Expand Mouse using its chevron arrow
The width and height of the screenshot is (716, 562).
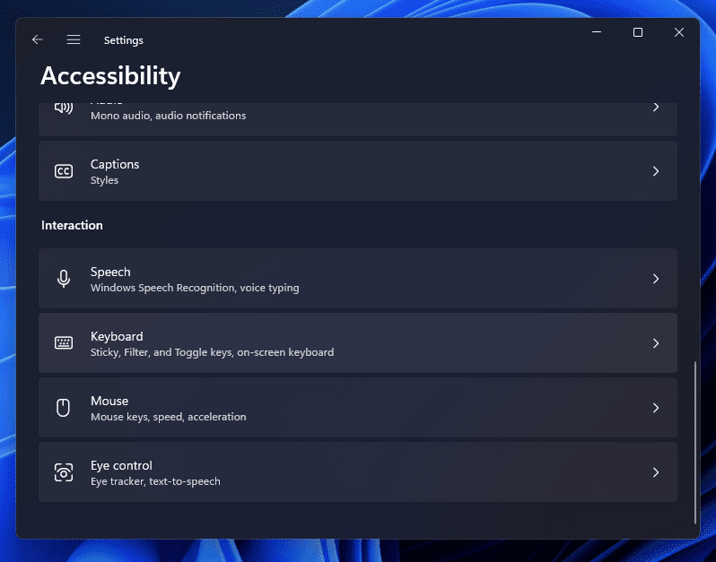[656, 408]
